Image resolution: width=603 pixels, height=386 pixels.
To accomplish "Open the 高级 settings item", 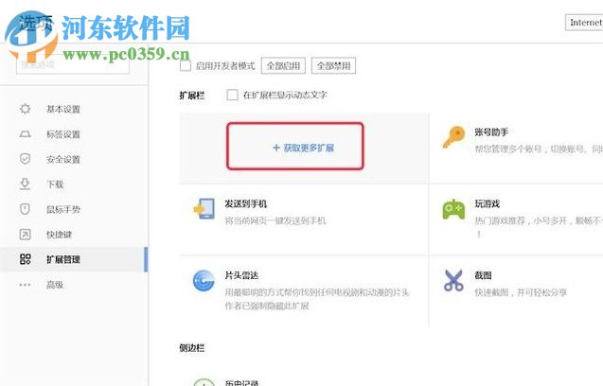I will pos(74,285).
